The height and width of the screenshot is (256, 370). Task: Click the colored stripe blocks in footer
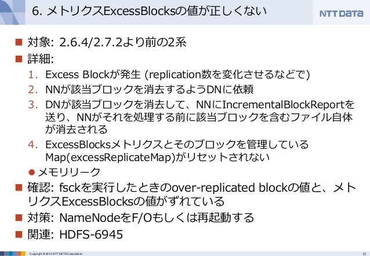click(x=13, y=254)
